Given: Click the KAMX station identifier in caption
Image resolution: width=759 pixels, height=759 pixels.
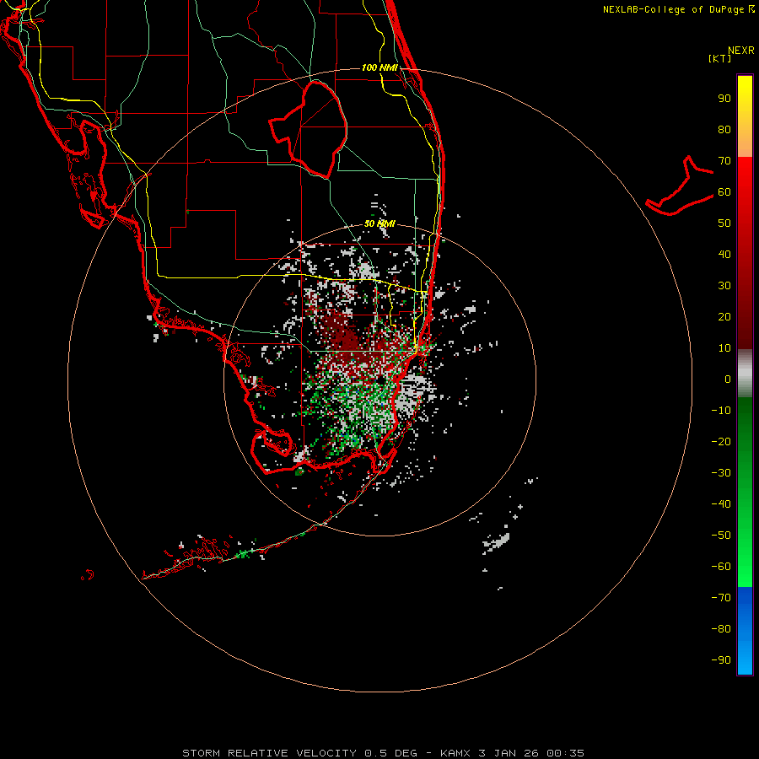Looking at the screenshot, I should 455,753.
